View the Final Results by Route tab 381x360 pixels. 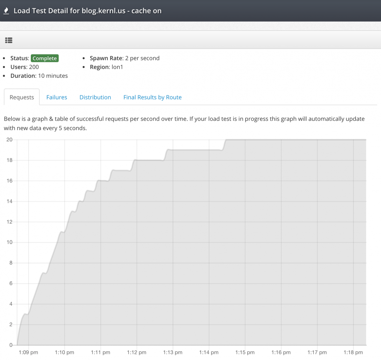coord(152,97)
